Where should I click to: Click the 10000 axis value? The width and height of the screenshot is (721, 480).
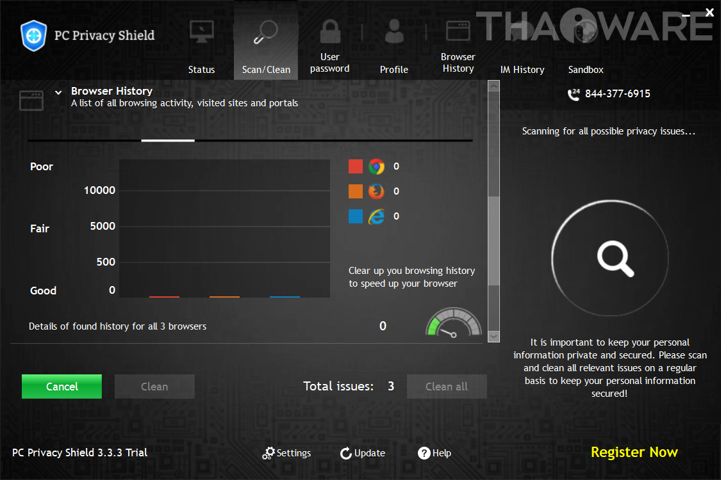99,191
